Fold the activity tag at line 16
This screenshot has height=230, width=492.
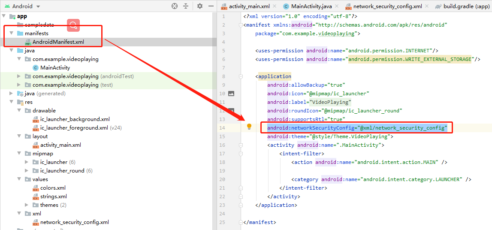pos(241,145)
